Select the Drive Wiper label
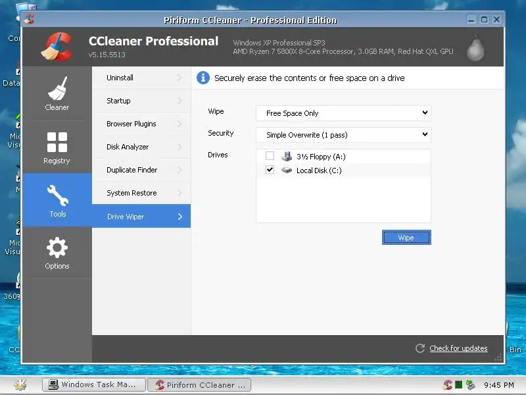 [126, 217]
